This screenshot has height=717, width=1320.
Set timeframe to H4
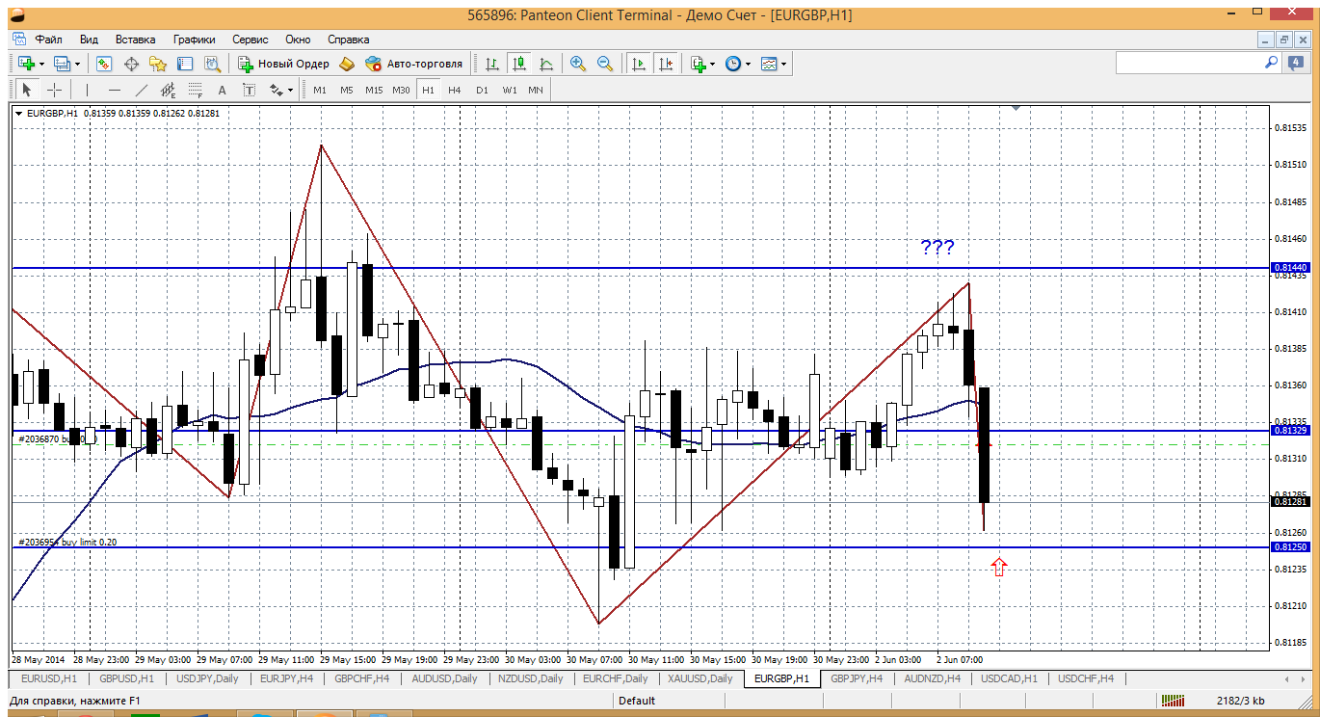pos(455,90)
